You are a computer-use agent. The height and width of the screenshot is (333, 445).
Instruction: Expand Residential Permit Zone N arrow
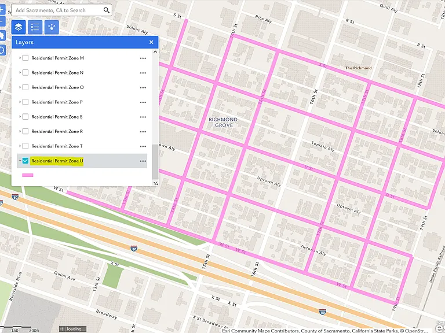coord(20,72)
